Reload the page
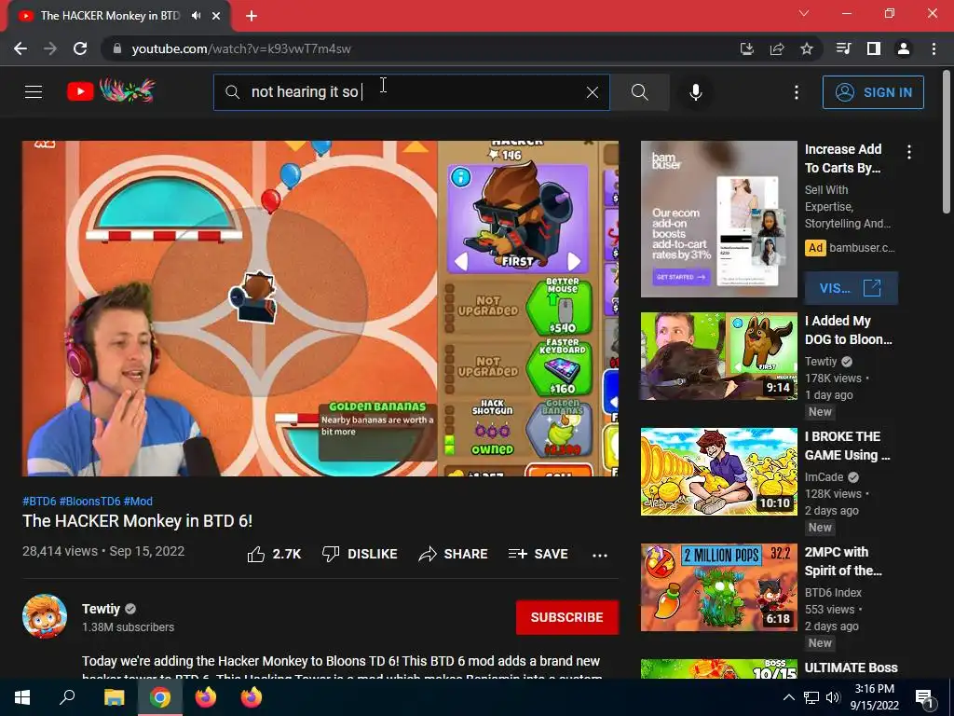Viewport: 954px width, 716px height. tap(80, 48)
